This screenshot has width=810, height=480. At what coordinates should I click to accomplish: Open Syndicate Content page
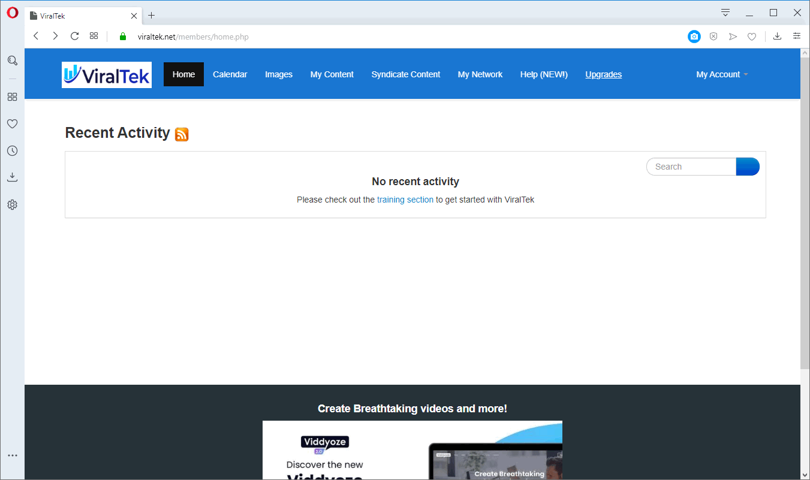406,74
